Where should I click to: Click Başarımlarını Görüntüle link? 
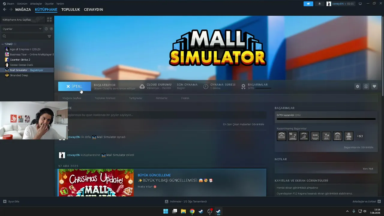pos(358,147)
